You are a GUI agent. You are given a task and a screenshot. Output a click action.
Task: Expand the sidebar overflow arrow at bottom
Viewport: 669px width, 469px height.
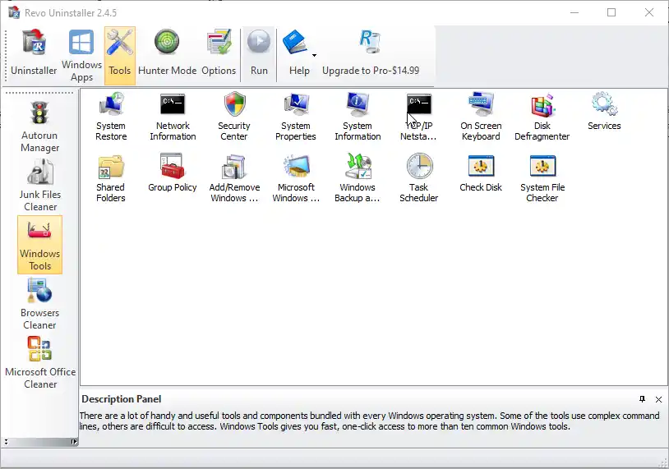coord(74,442)
